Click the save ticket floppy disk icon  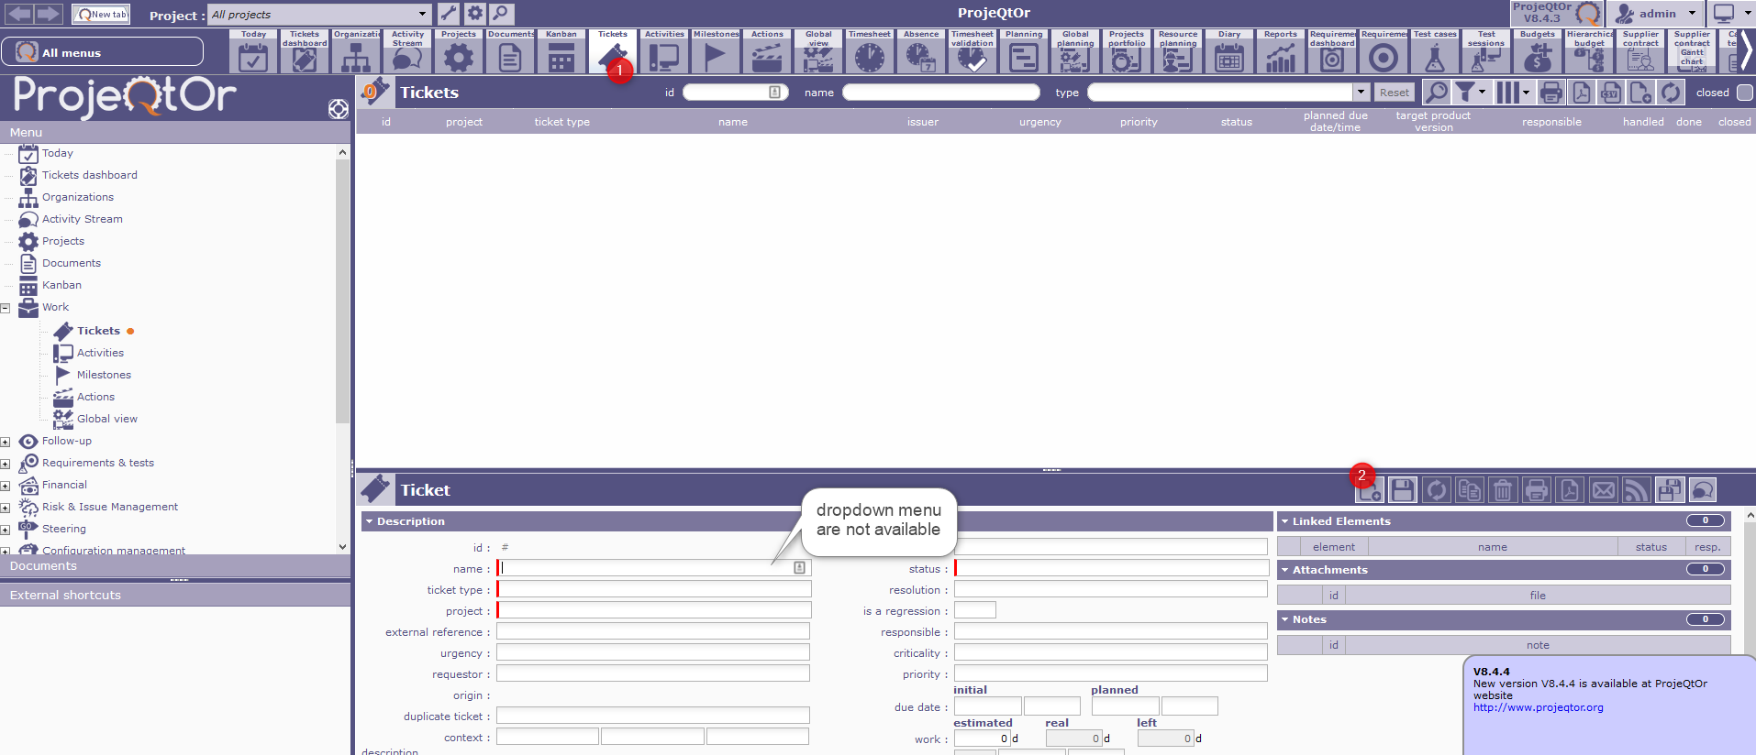coord(1403,490)
